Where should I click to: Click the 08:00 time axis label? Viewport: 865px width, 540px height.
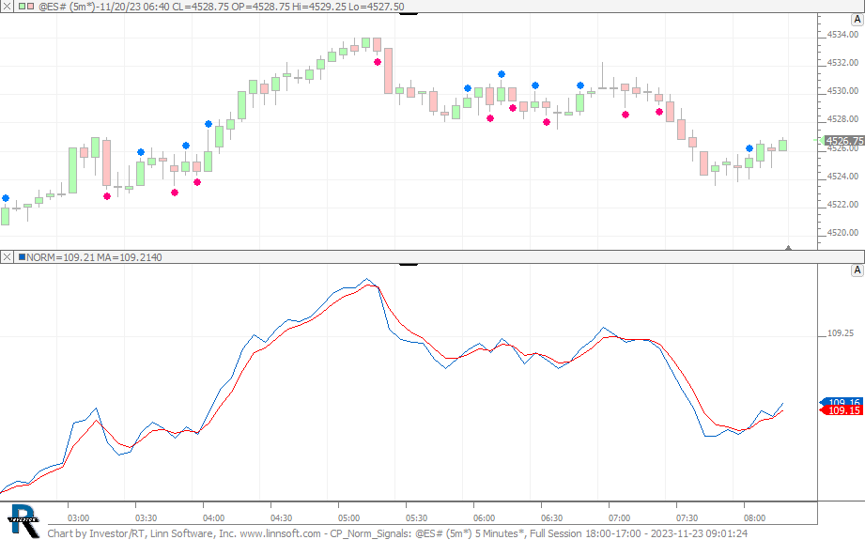tap(754, 518)
